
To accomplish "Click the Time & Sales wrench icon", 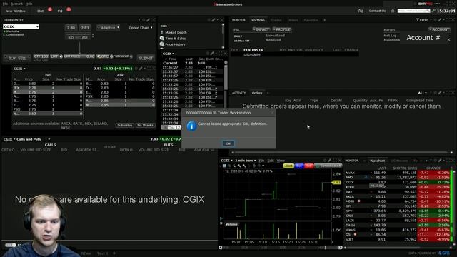I will tap(212, 54).
